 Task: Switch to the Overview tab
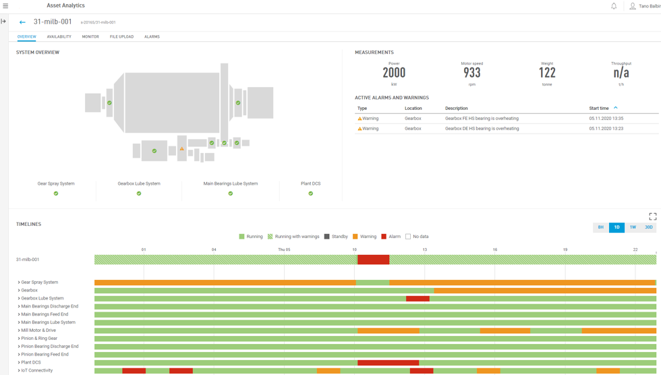26,36
